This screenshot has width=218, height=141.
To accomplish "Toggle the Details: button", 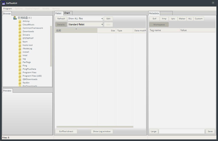I will pyautogui.click(x=61, y=24).
